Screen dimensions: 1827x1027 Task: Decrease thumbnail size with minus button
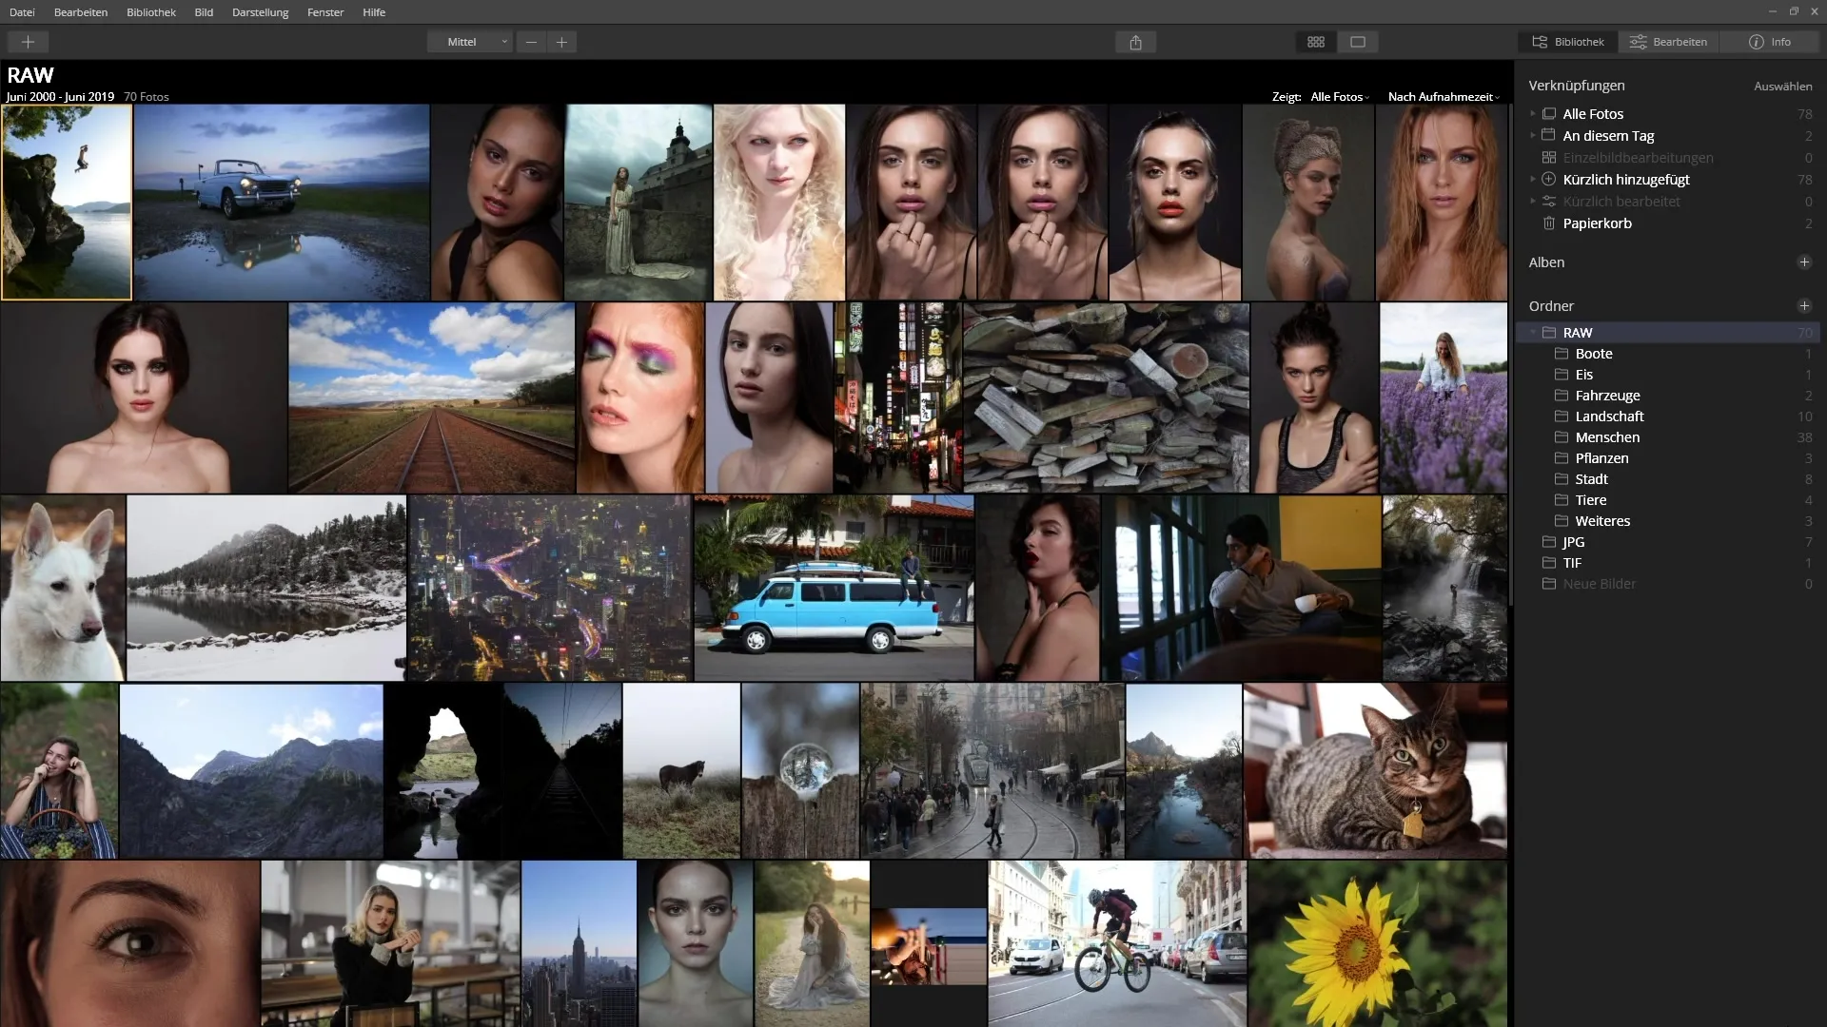click(x=531, y=42)
